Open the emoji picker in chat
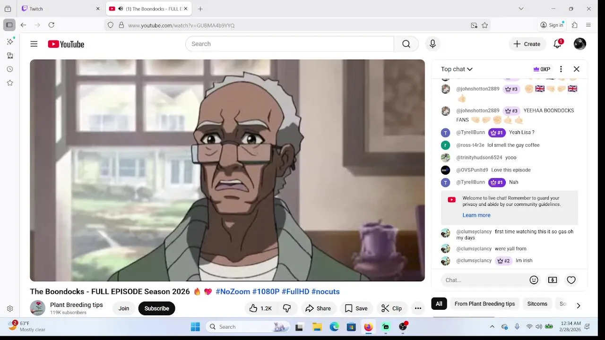Image resolution: width=605 pixels, height=340 pixels. click(x=534, y=280)
